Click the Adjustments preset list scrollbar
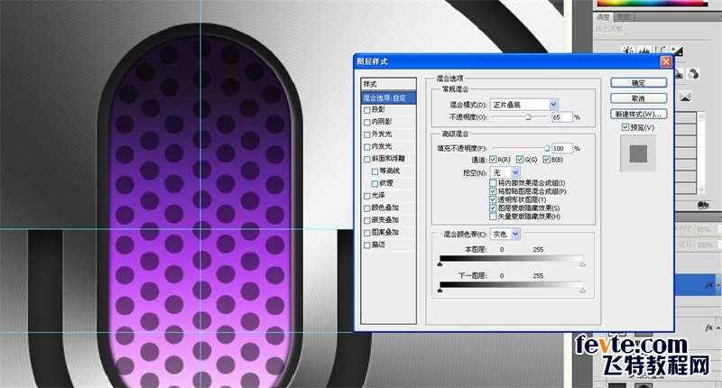The image size is (722, 388). (701, 153)
